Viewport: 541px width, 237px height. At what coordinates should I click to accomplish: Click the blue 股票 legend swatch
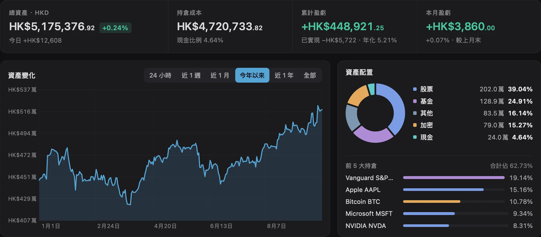415,89
